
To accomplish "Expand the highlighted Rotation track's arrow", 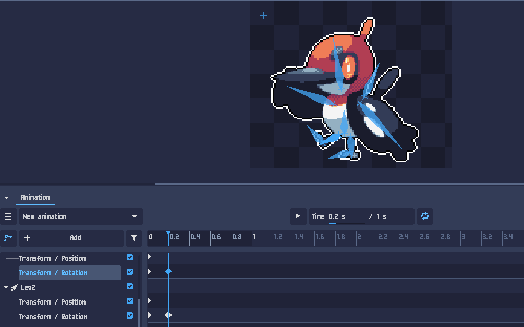I will [149, 271].
